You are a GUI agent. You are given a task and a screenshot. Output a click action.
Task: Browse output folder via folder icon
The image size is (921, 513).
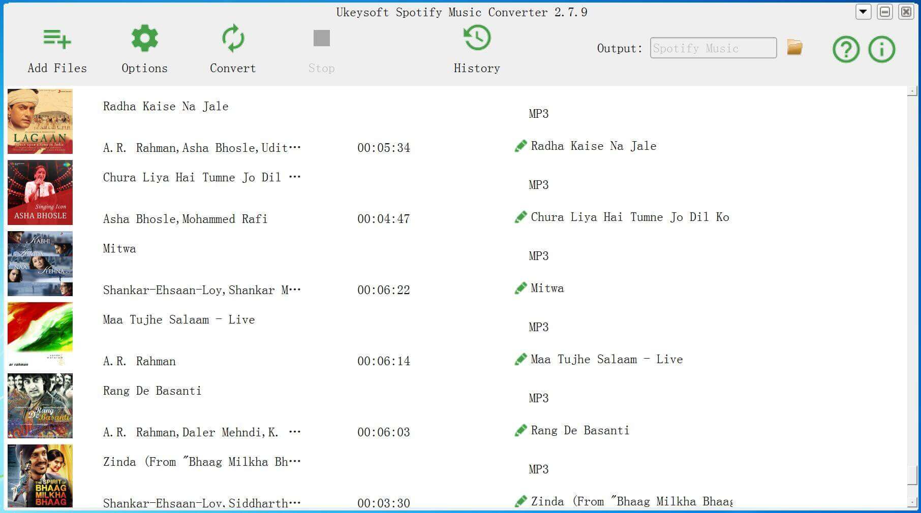point(794,47)
